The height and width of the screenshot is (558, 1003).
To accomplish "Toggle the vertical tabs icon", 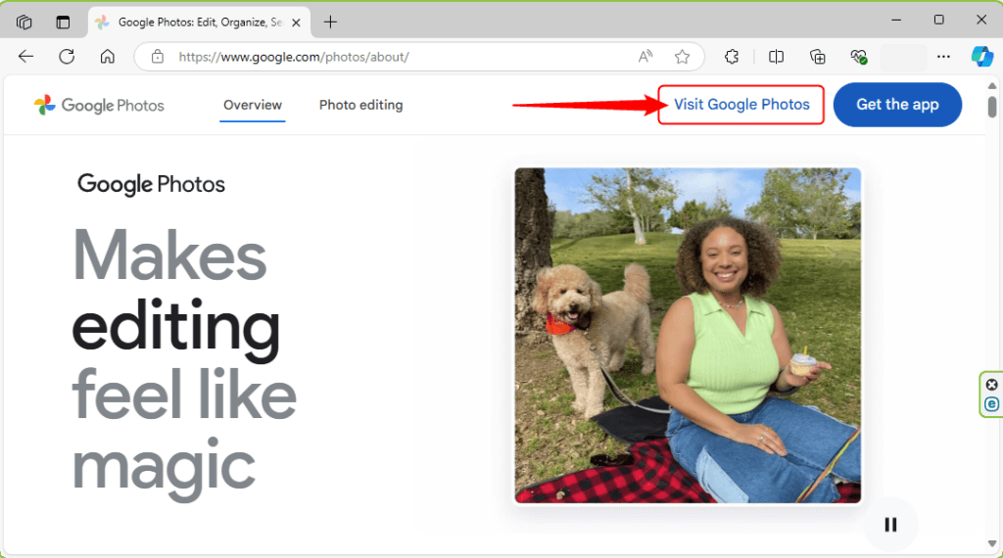I will (x=63, y=23).
